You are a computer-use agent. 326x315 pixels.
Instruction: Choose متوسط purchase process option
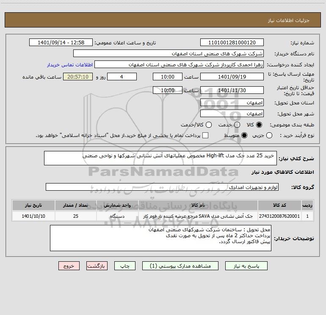244,135
